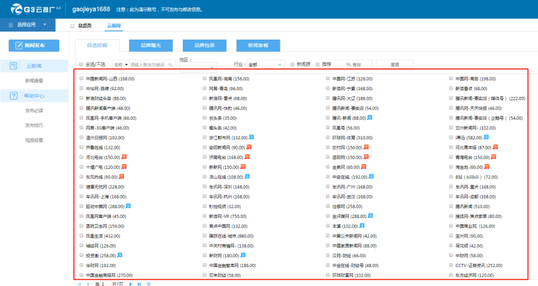Jump to last page with pagination icon
Viewport: 538px width, 286px height.
(139, 284)
